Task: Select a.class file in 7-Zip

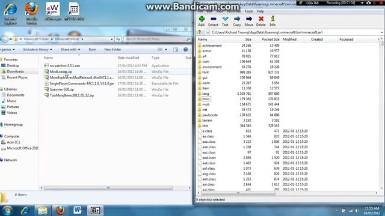Action: click(207, 131)
